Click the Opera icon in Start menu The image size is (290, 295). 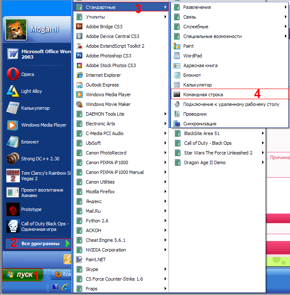point(13,74)
